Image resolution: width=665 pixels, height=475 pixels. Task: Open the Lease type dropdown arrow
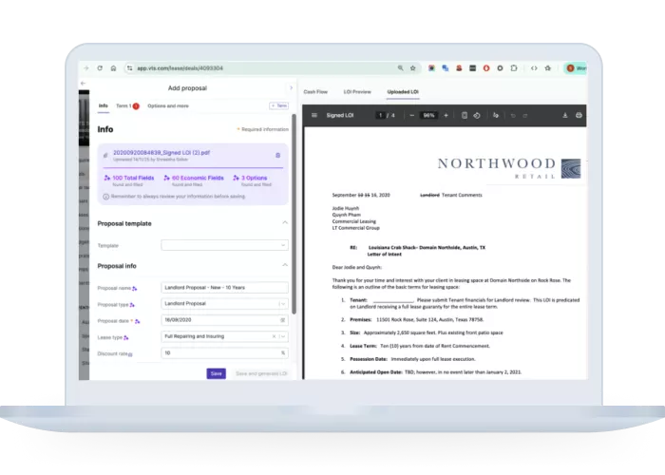pos(283,336)
